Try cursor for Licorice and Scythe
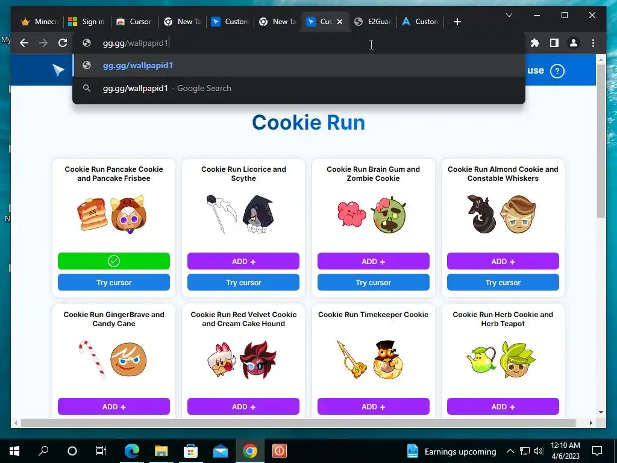This screenshot has width=617, height=463. [243, 282]
